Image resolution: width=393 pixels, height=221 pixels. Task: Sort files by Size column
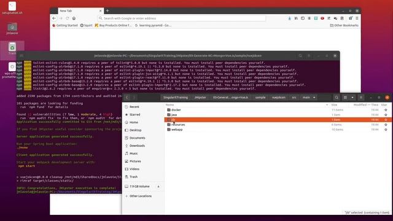click(334, 105)
